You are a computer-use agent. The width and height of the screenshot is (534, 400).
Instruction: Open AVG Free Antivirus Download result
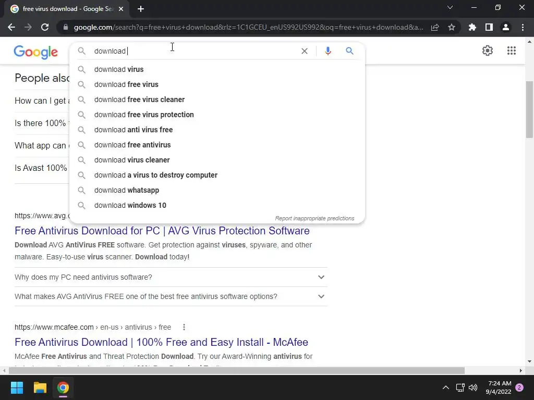point(162,231)
